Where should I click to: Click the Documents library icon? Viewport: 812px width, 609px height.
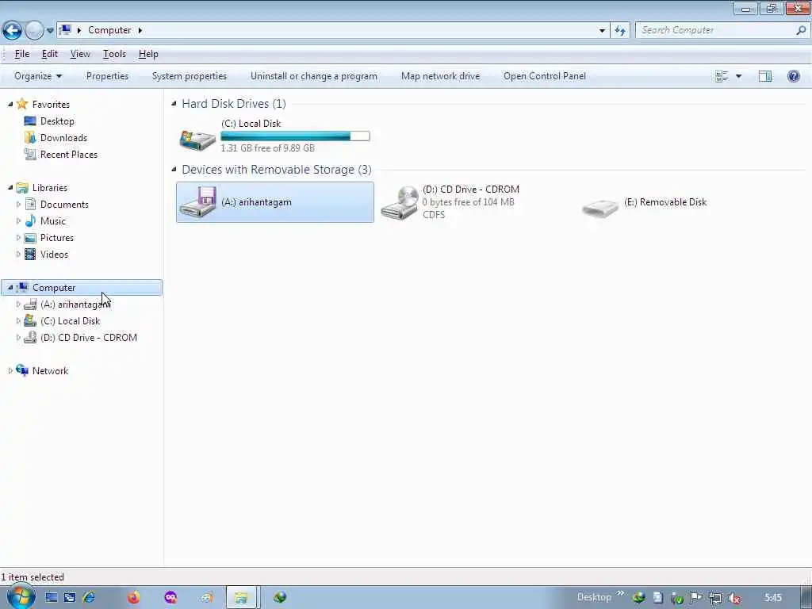pyautogui.click(x=31, y=204)
